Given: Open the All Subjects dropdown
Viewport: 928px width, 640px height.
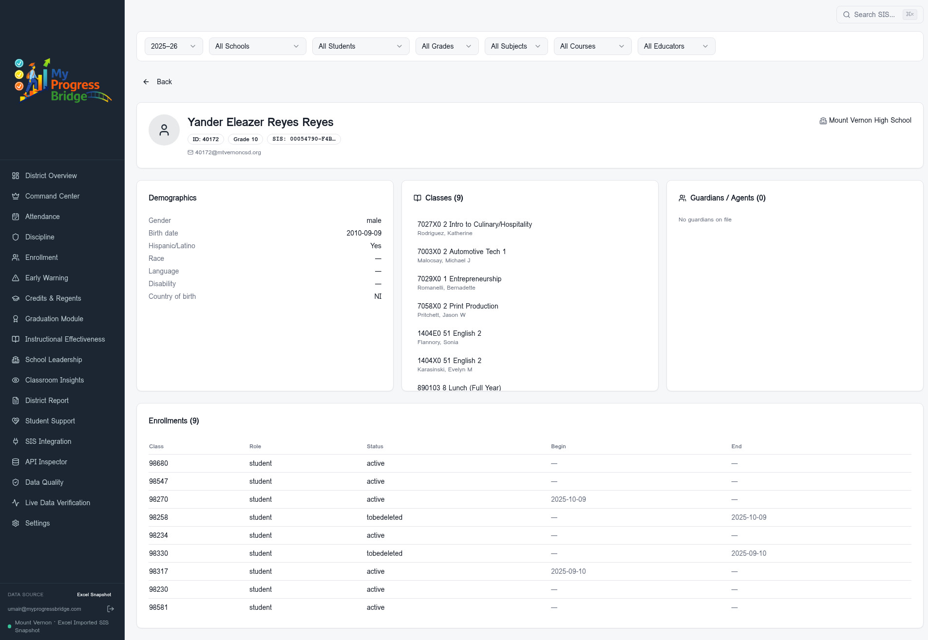Looking at the screenshot, I should [516, 46].
